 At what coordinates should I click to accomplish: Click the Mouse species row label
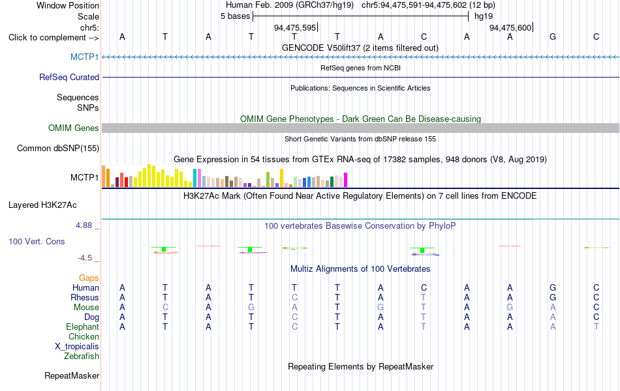pyautogui.click(x=86, y=308)
